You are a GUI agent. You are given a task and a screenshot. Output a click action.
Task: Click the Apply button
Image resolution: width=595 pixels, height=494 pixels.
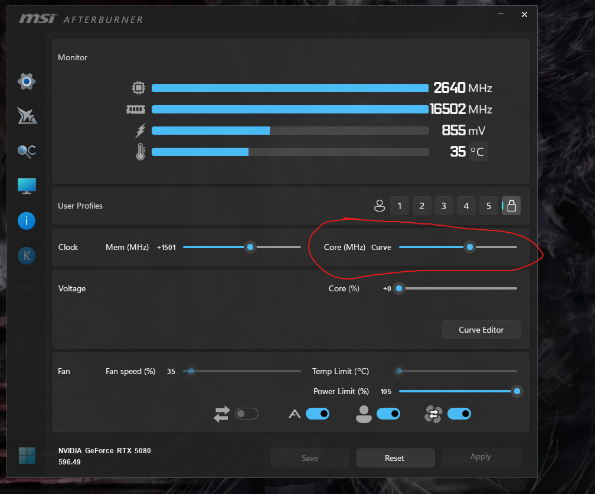(x=480, y=457)
